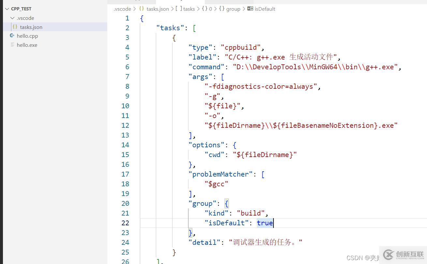The height and width of the screenshot is (264, 427).
Task: Click the fileBasenameNoExtension.exe string
Action: coord(301,125)
